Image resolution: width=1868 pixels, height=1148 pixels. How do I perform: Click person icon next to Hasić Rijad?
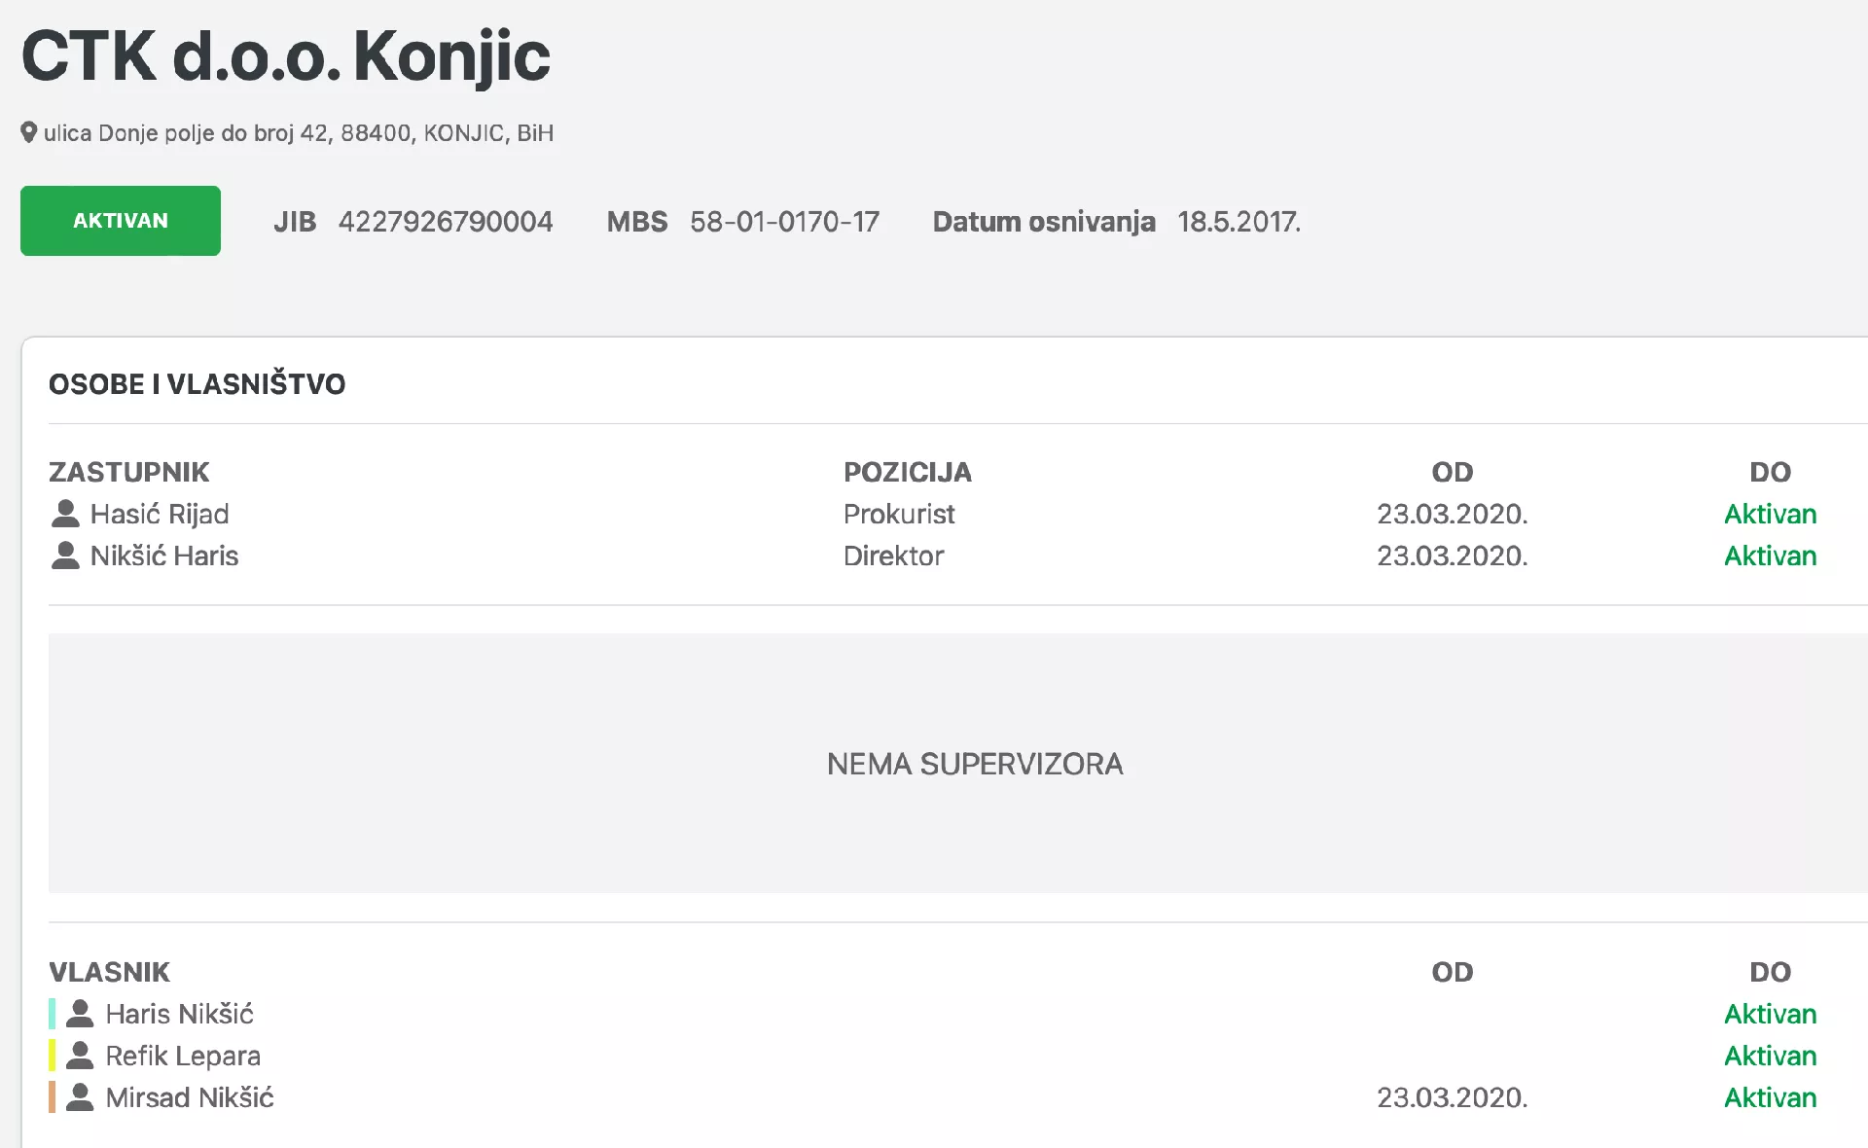(65, 513)
